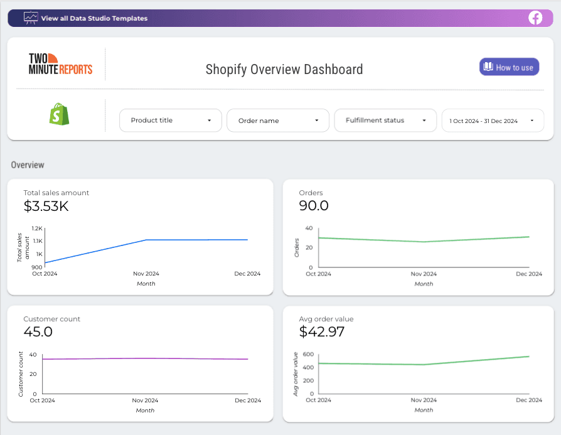The width and height of the screenshot is (561, 435).
Task: Click the Total sales amount $3.53K value
Action: pyautogui.click(x=45, y=206)
